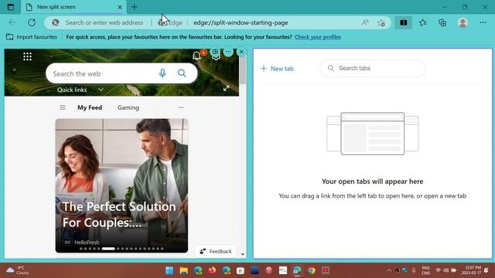Open the active Edge icon in taskbar
Screen dimensions: 495x278
click(x=297, y=270)
